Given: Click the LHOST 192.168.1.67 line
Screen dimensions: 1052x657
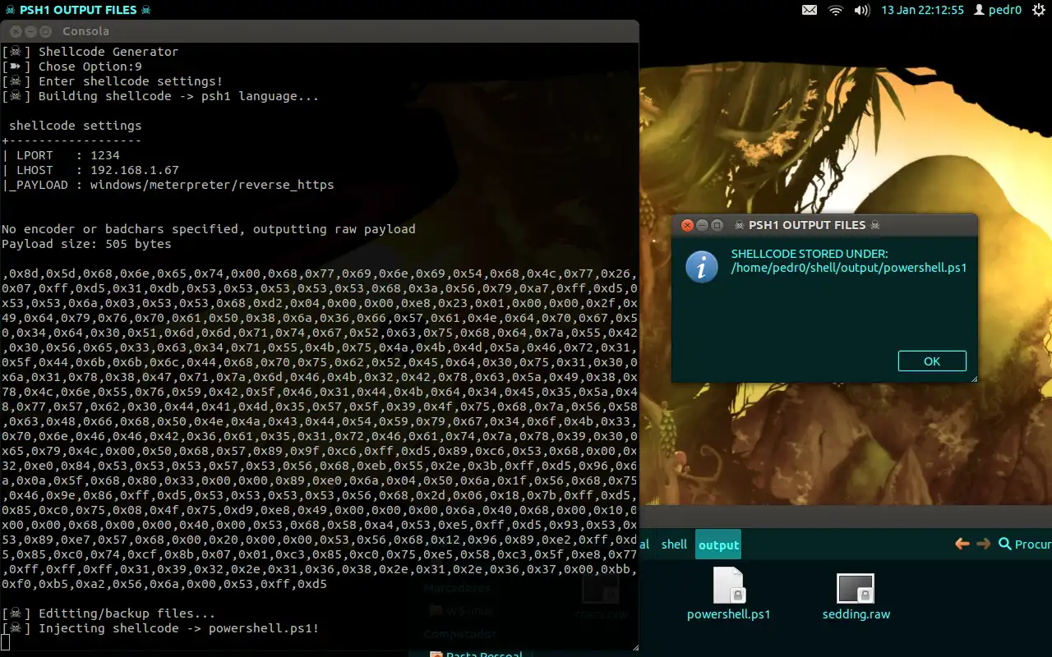Looking at the screenshot, I should [90, 170].
